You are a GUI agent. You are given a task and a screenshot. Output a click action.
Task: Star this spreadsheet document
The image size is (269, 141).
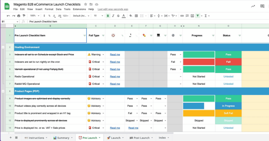pyautogui.click(x=85, y=4)
